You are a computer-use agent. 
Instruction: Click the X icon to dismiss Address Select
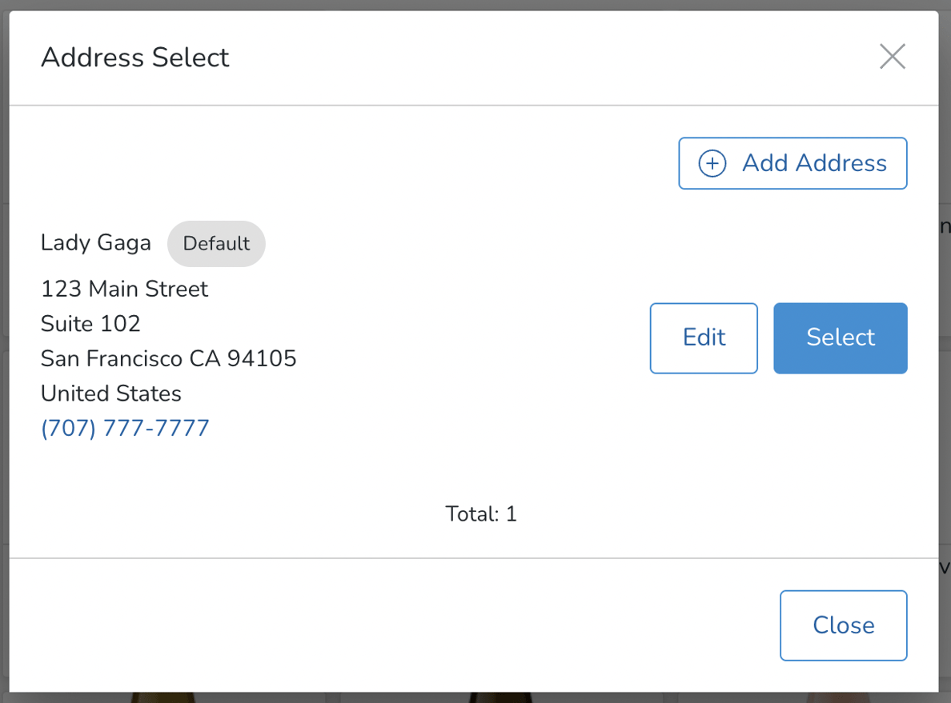[893, 57]
